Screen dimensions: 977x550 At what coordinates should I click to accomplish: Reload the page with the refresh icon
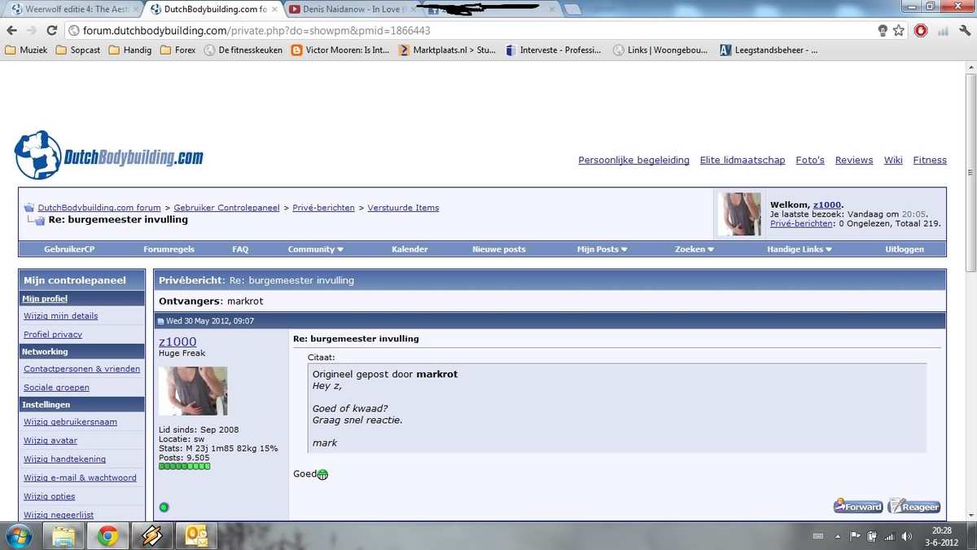point(51,31)
